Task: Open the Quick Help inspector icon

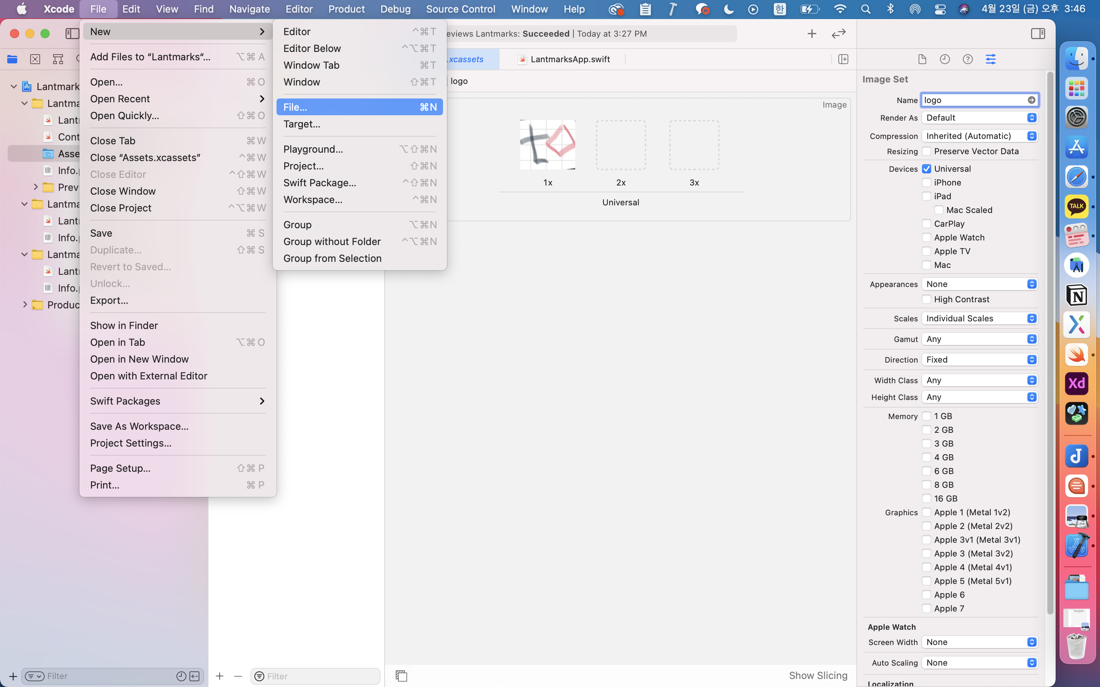Action: [x=968, y=59]
